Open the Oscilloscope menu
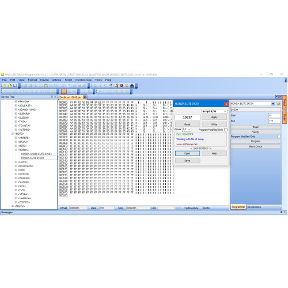 click(84, 80)
